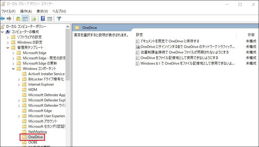The image size is (259, 147).
Task: Click the MDM folder icon
Action: click(24, 90)
